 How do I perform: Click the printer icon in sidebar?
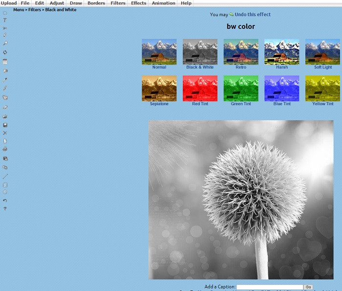point(5,149)
